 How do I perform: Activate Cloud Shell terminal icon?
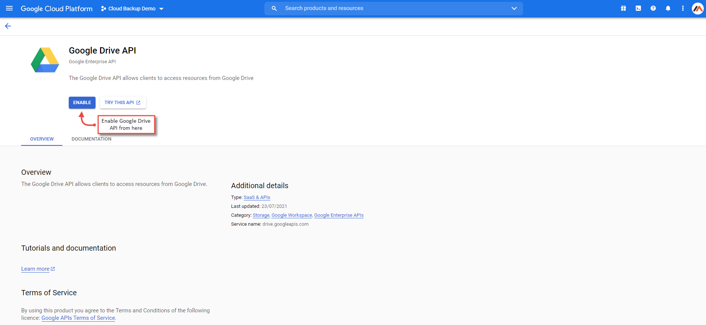coord(638,8)
